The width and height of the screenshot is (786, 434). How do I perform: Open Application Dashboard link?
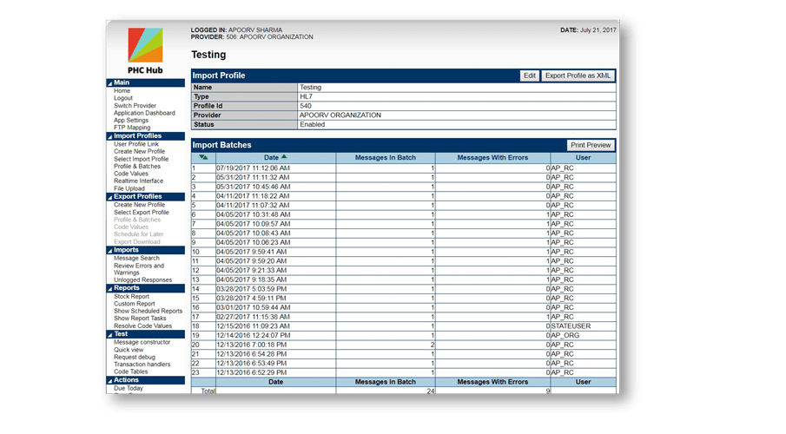point(144,113)
